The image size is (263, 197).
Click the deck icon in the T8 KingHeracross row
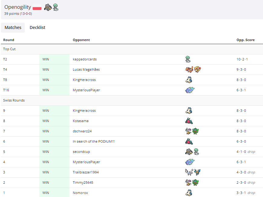pyautogui.click(x=189, y=80)
